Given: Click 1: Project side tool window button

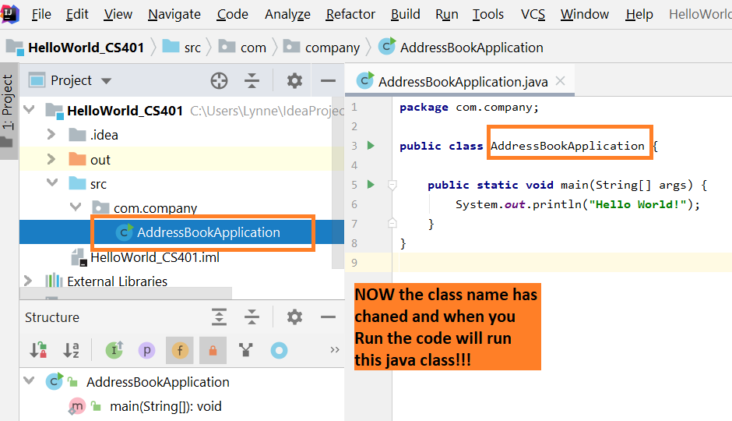Looking at the screenshot, I should pos(8,103).
